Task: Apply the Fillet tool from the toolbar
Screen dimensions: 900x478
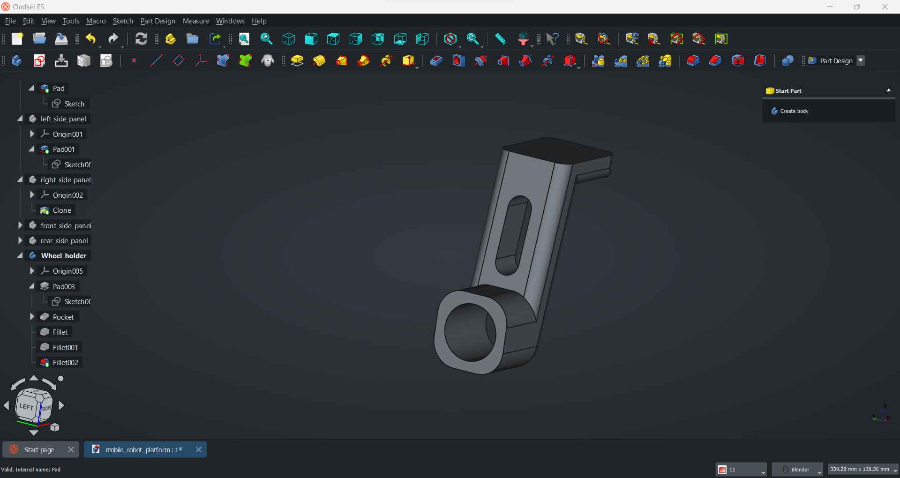Action: 693,61
